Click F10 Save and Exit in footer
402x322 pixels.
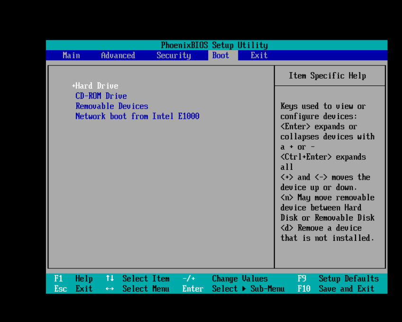click(336, 289)
